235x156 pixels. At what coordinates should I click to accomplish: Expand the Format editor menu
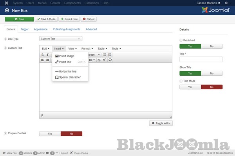pyautogui.click(x=87, y=49)
